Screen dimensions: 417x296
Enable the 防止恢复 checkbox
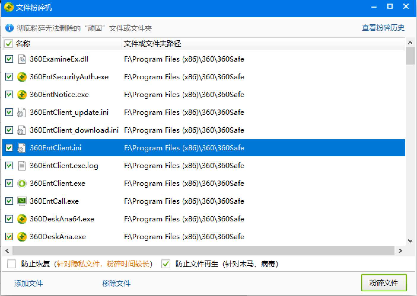tap(12, 264)
